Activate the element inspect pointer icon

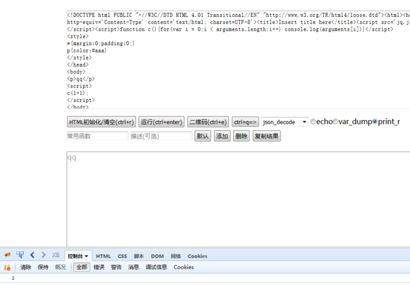click(x=20, y=255)
